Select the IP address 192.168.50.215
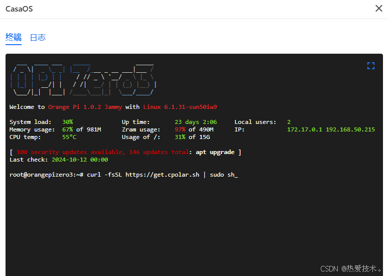This screenshot has height=276, width=388. pos(350,129)
